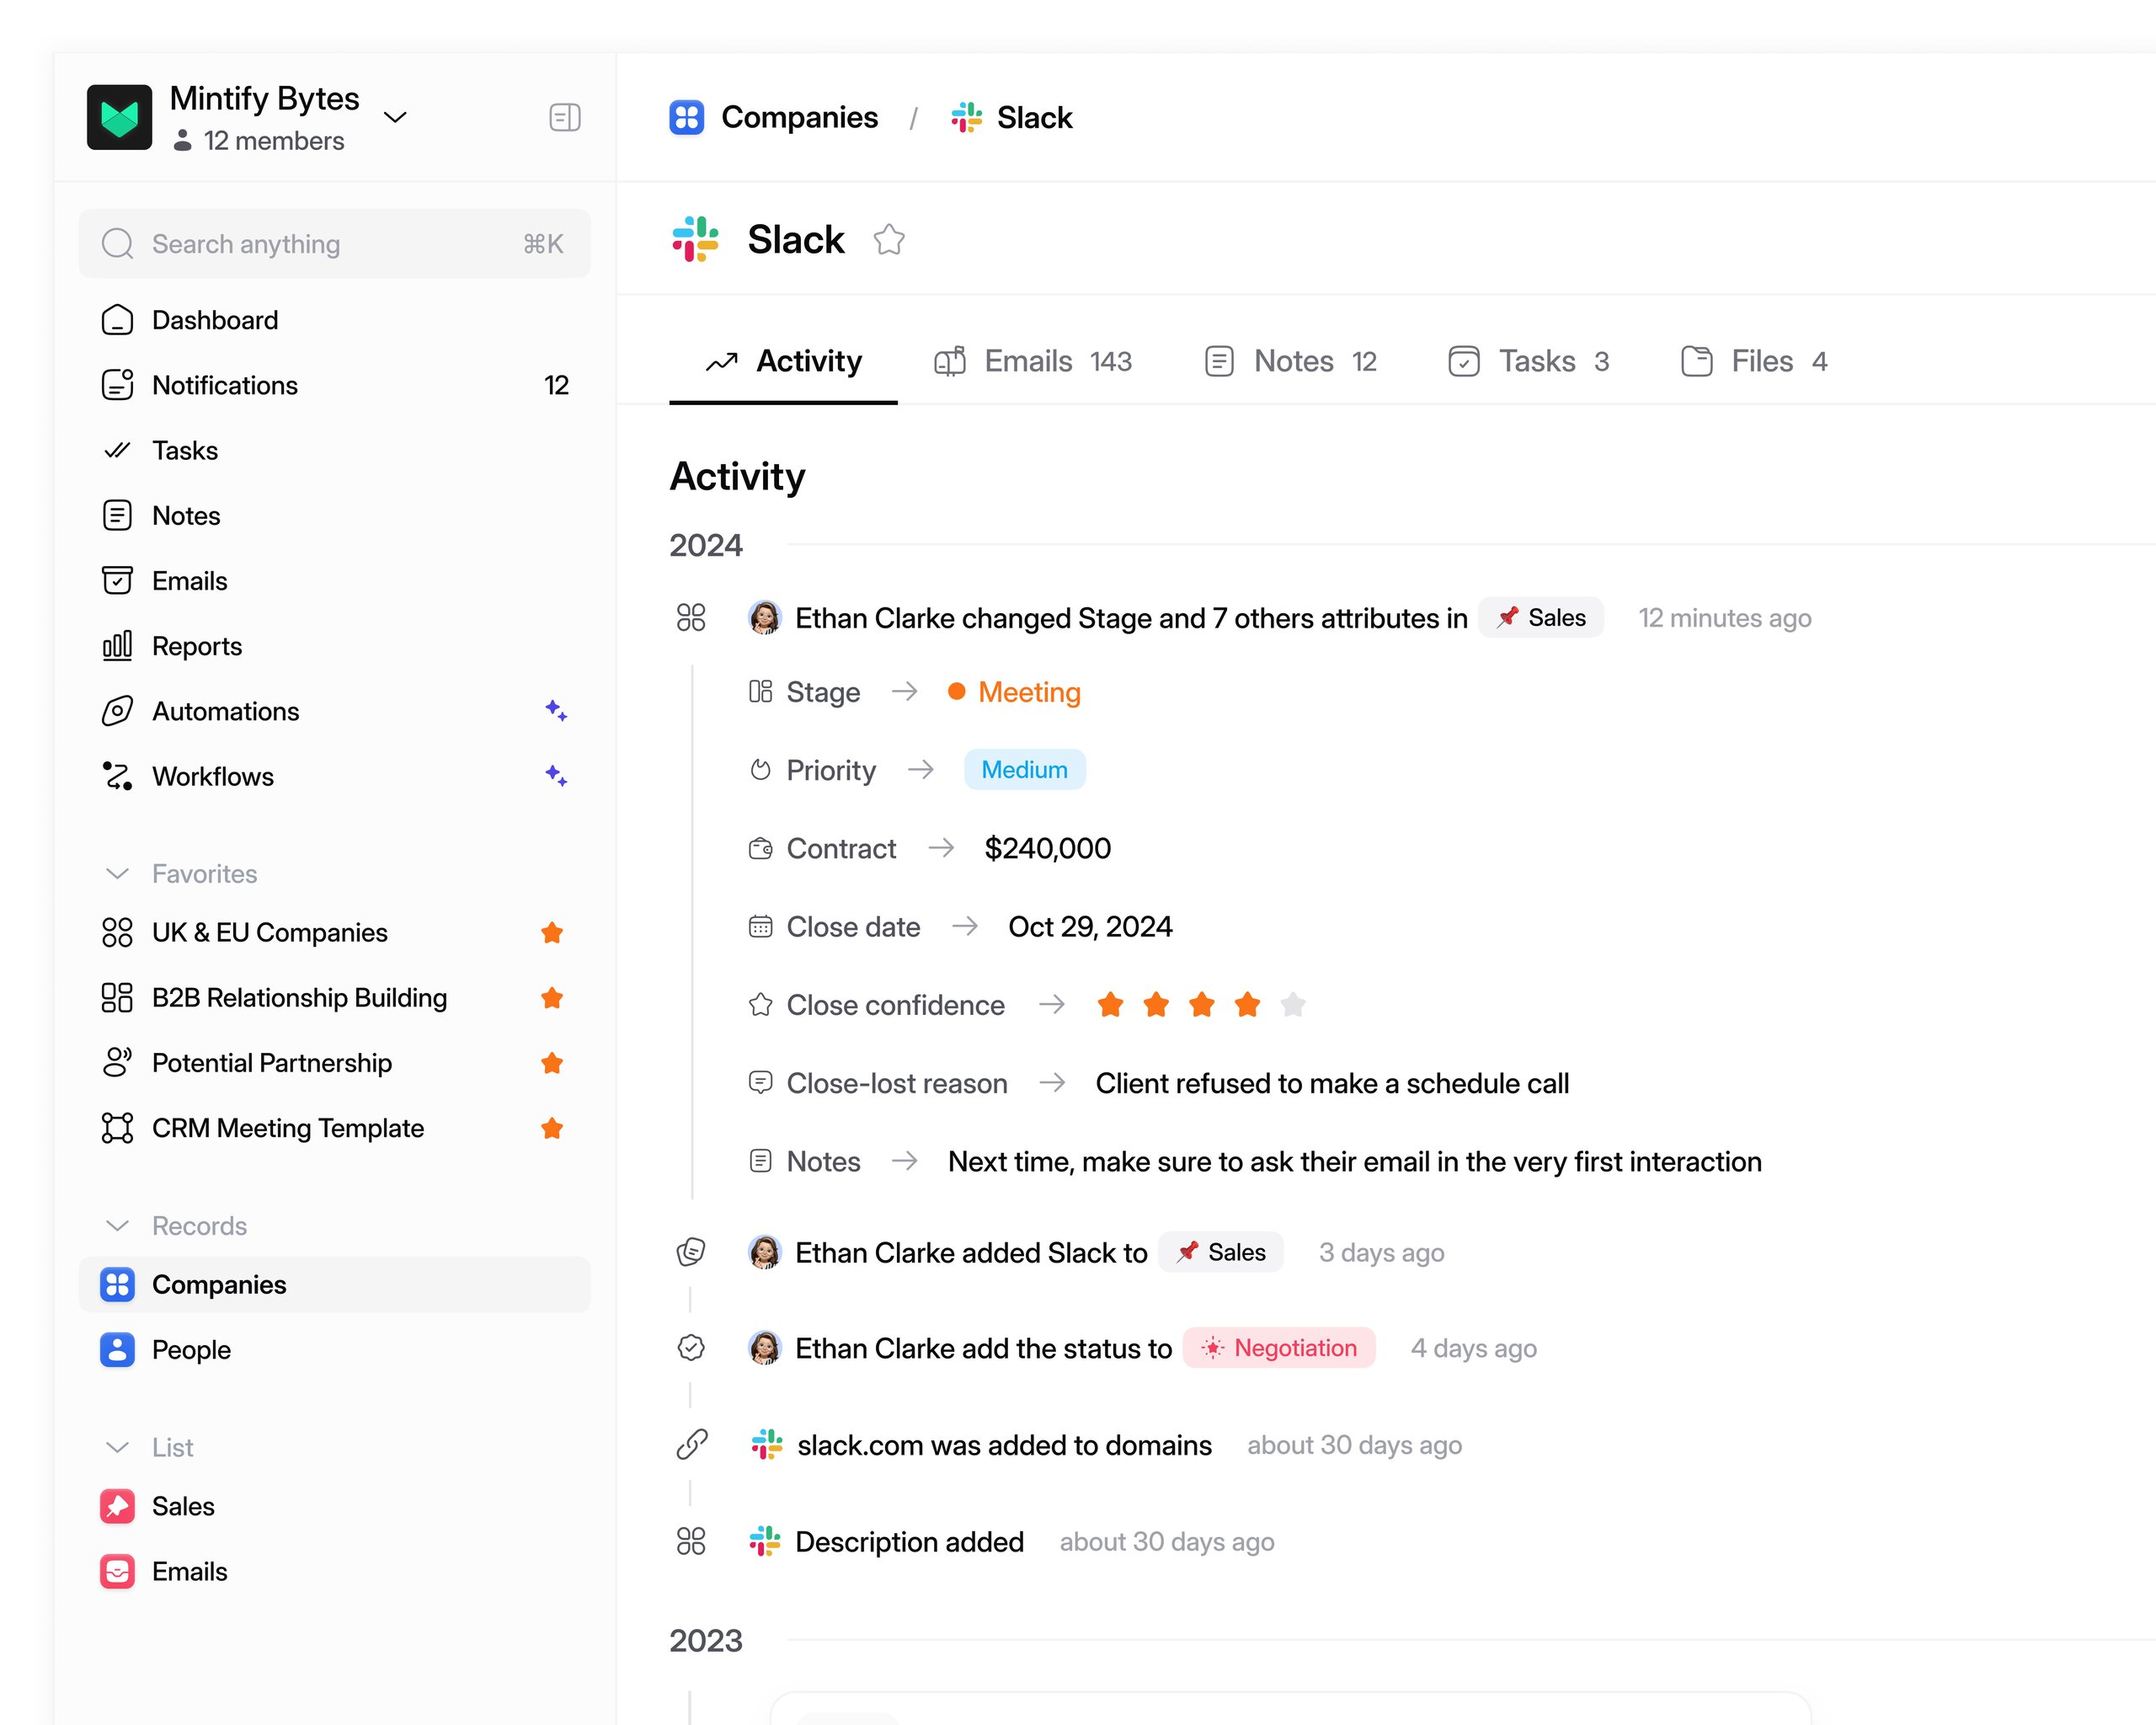Click the Slack logo in Description added entry
This screenshot has width=2156, height=1725.
click(765, 1542)
